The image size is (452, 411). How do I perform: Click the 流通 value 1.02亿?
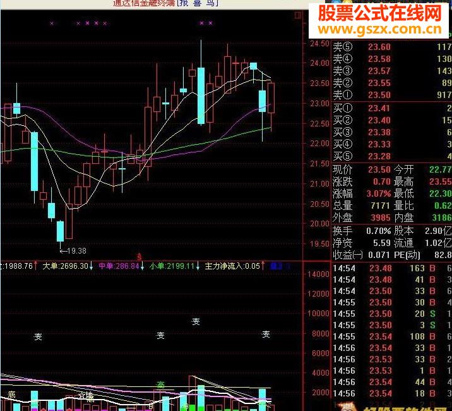click(x=438, y=243)
